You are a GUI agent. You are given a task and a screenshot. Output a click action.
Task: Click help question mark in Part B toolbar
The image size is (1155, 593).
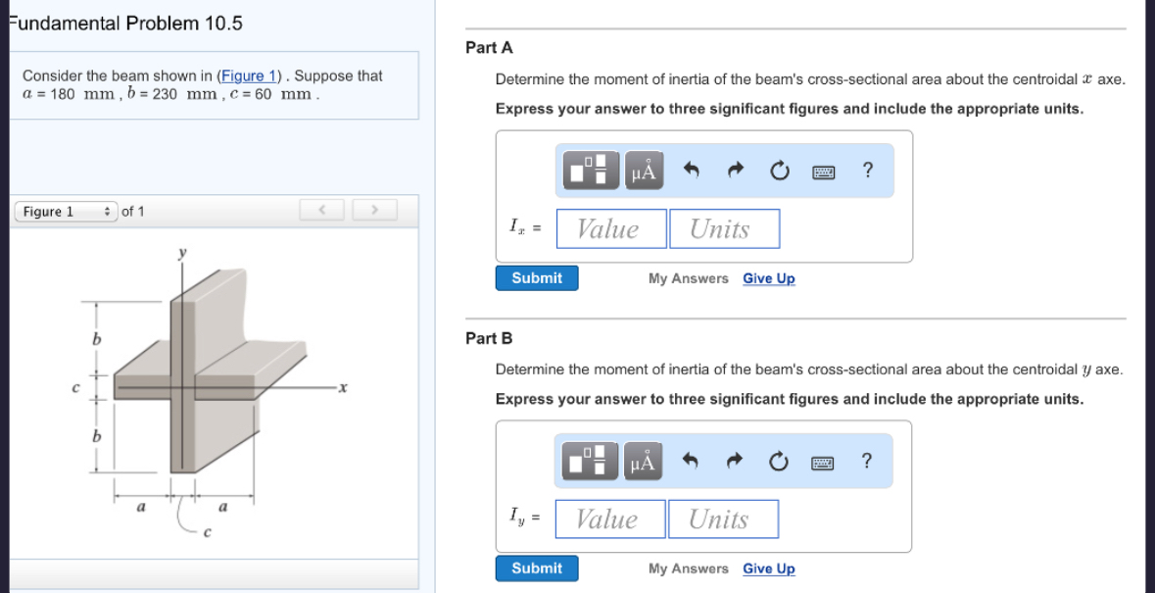[x=867, y=461]
